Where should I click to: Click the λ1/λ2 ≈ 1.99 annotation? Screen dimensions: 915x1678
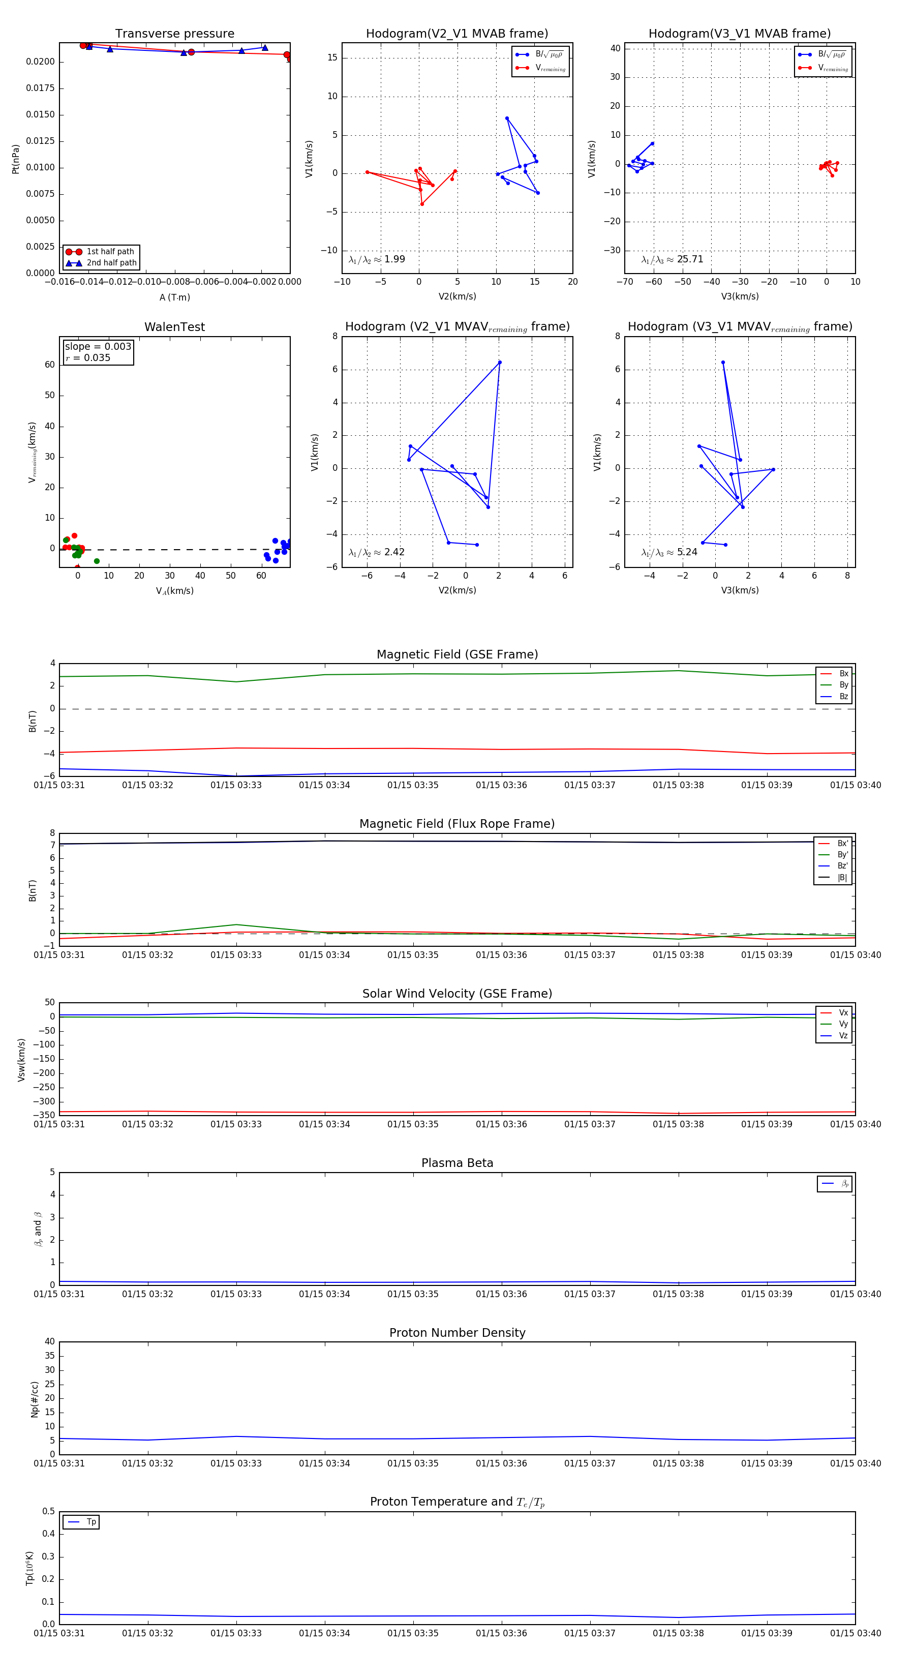pos(376,259)
